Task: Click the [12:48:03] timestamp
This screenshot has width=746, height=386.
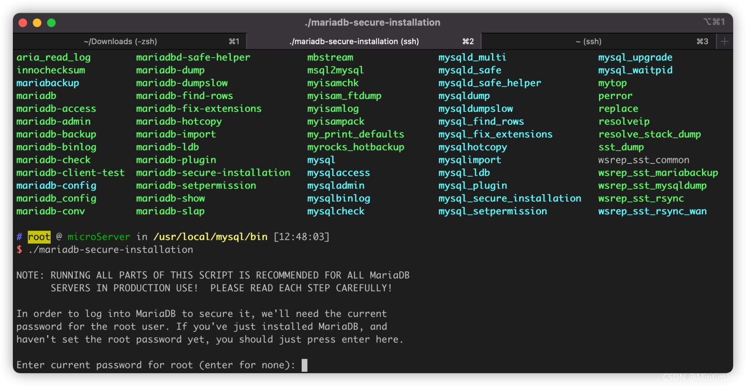Action: point(302,237)
